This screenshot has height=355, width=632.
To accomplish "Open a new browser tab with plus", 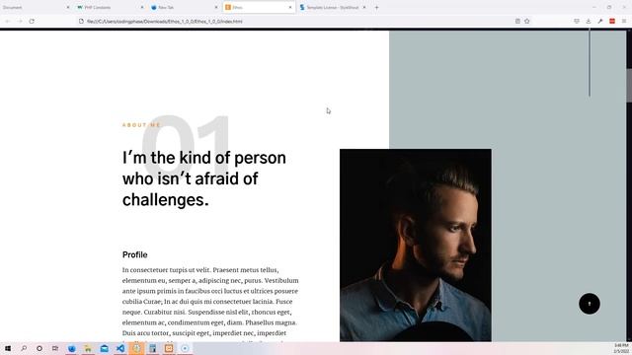I will point(376,7).
